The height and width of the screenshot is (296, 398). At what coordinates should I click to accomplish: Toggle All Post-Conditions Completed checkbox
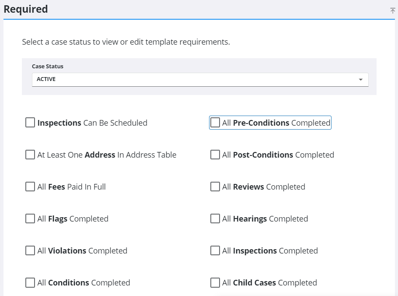(x=215, y=155)
